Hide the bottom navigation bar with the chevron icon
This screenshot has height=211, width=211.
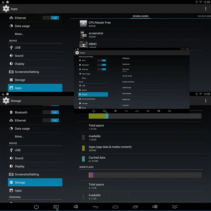point(175,207)
